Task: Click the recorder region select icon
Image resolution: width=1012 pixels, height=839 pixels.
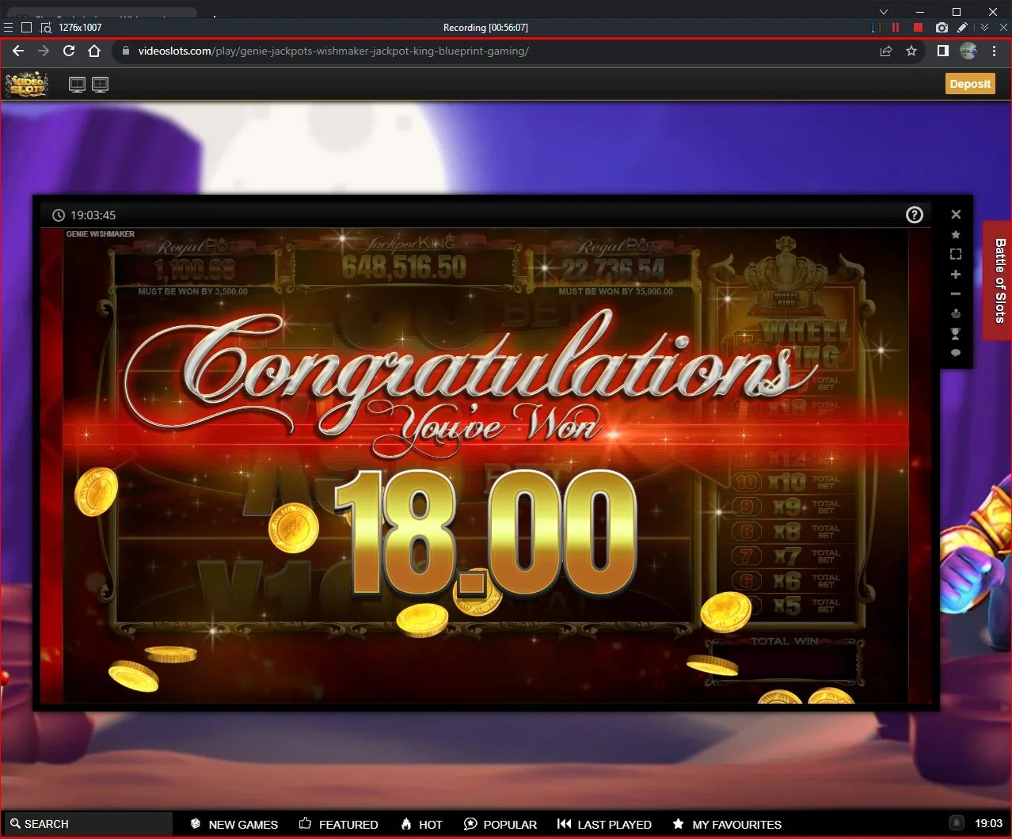Action: (x=46, y=27)
